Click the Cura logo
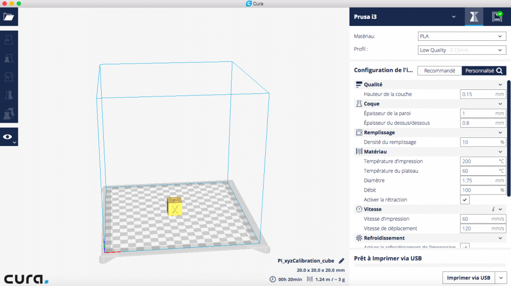Screen dimensions: 511x286 click(26, 278)
